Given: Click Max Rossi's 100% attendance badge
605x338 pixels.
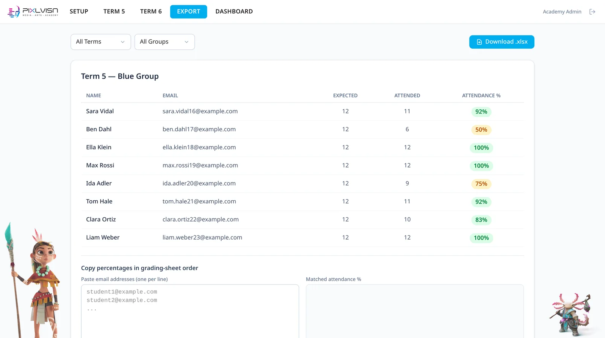Looking at the screenshot, I should click(x=481, y=166).
